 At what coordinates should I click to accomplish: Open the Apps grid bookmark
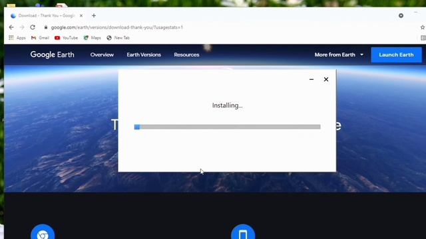tap(17, 38)
